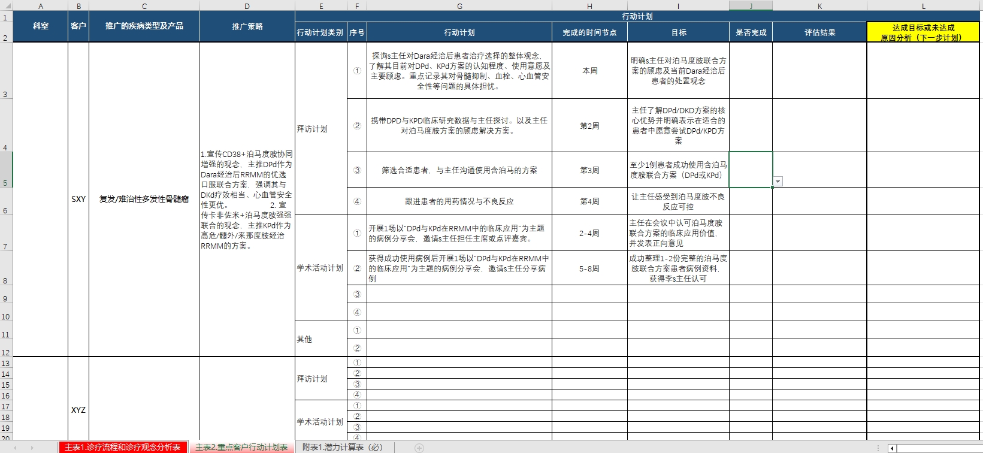Select the 第3周 time cell
The height and width of the screenshot is (453, 983).
[x=589, y=170]
